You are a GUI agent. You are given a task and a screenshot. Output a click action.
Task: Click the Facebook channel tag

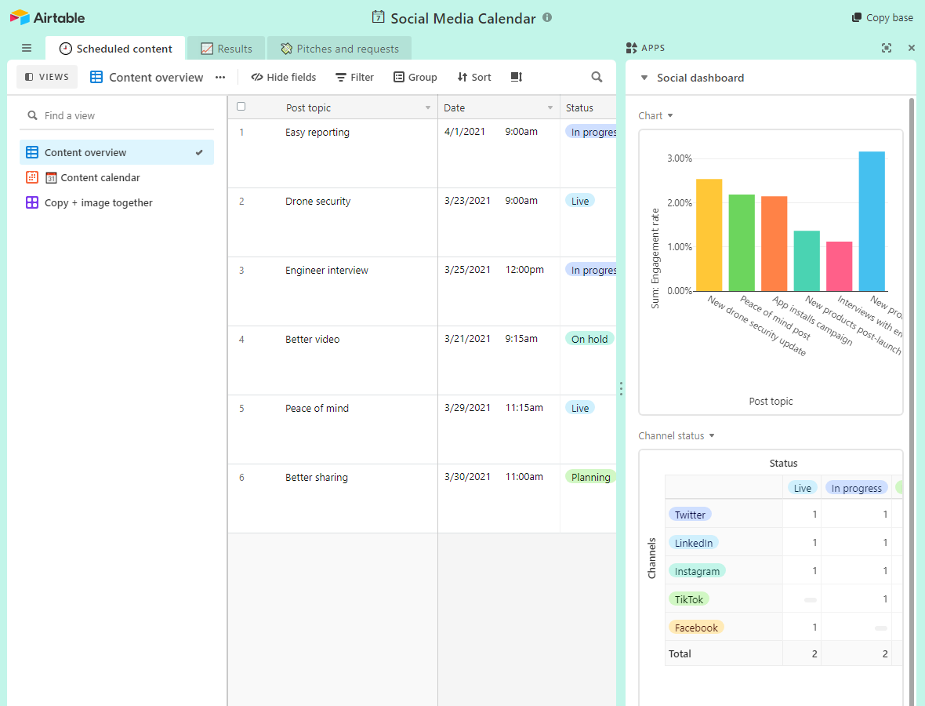(x=696, y=628)
